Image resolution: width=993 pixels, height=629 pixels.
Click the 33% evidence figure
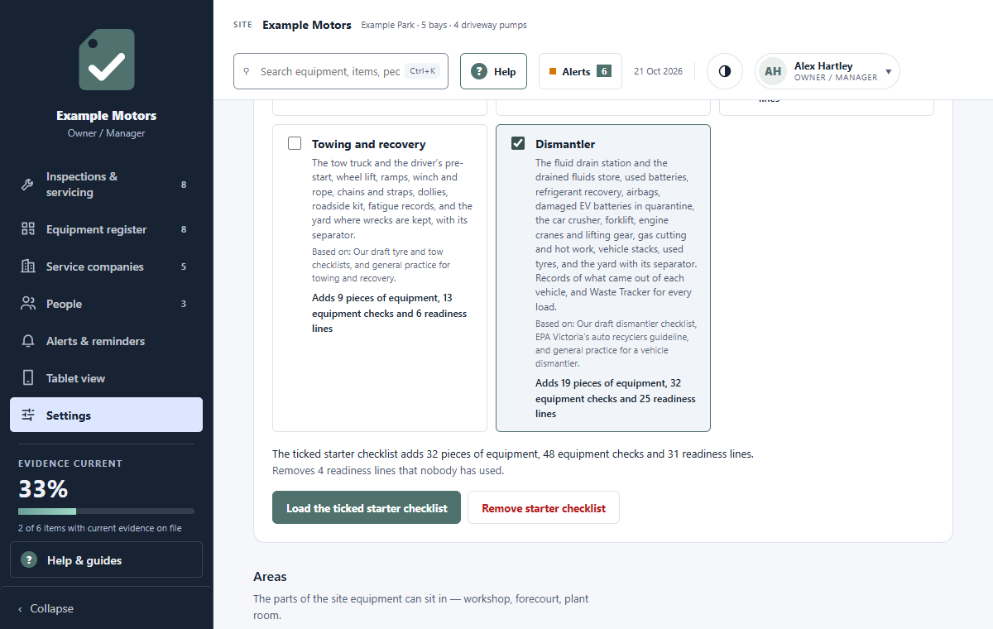(43, 489)
